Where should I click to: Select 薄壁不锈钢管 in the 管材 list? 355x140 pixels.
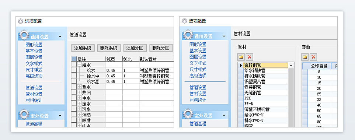point(265,109)
